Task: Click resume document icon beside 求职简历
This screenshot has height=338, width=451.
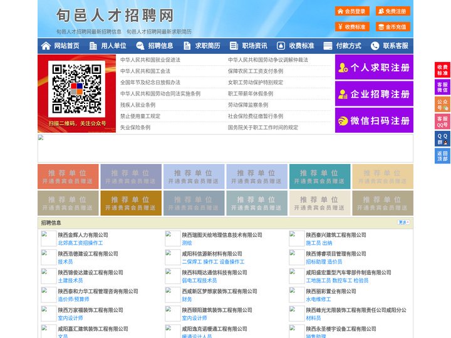Action: [187, 46]
